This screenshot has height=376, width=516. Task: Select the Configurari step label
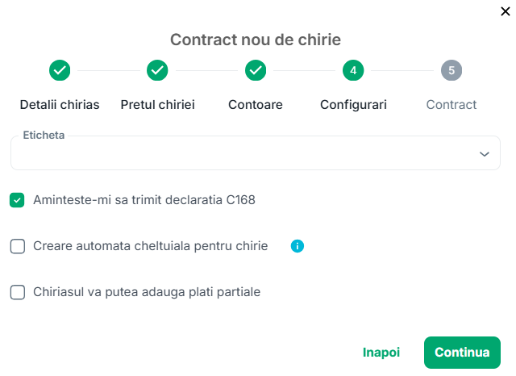(x=353, y=105)
